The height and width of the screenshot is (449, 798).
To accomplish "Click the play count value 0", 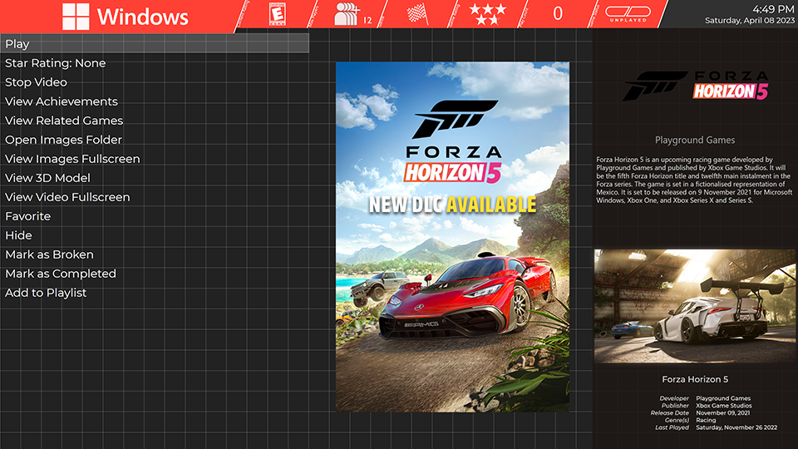I will (558, 14).
